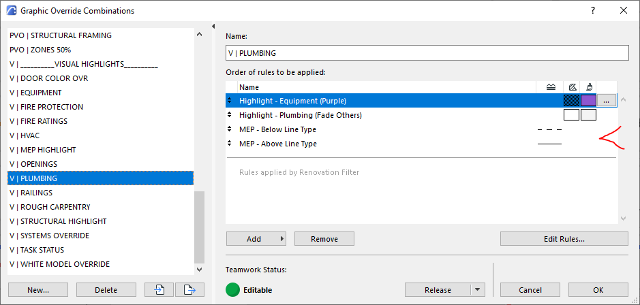Image resolution: width=640 pixels, height=305 pixels.
Task: Click the list scroll up arrow
Action: pos(199,35)
